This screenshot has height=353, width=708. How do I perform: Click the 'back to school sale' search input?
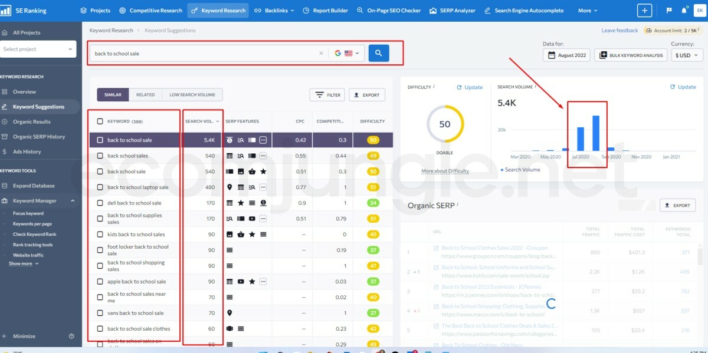click(x=204, y=53)
